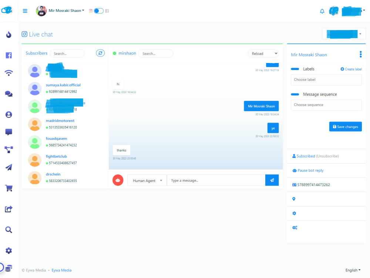Click the double gears icon in the subscriber panel
Screen dimensions: 370x278
295,228
